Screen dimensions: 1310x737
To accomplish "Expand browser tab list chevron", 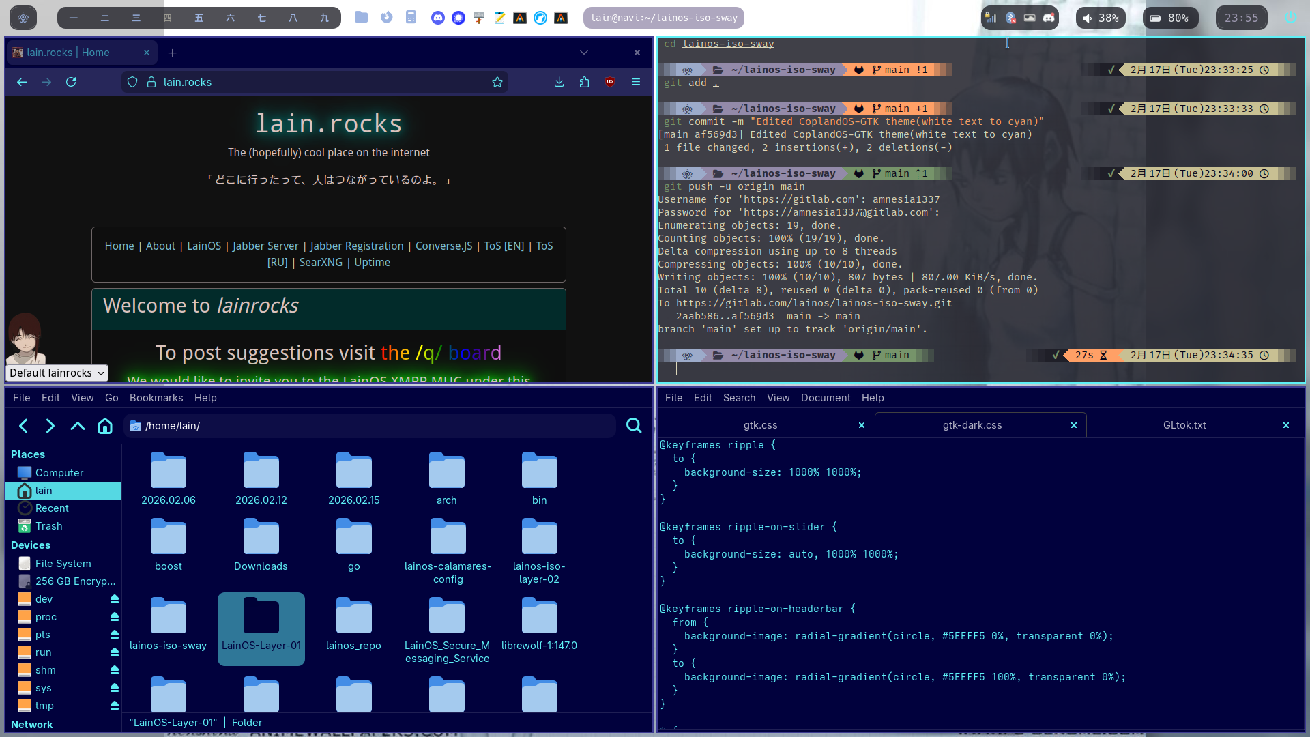I will 584,53.
